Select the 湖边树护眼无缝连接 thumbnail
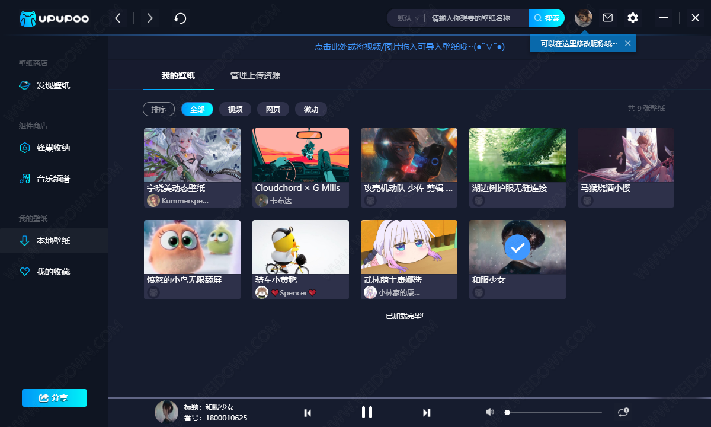Image resolution: width=711 pixels, height=427 pixels. (517, 155)
